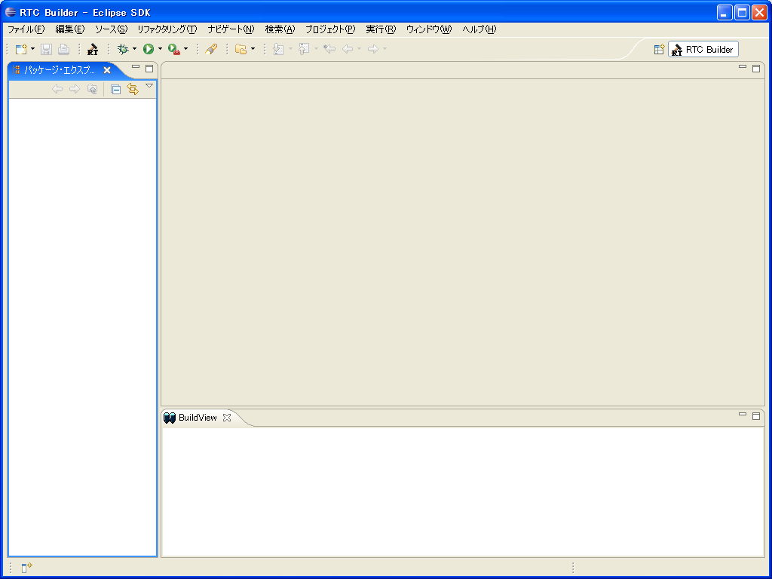Click the Debug toolbar icon

click(124, 49)
